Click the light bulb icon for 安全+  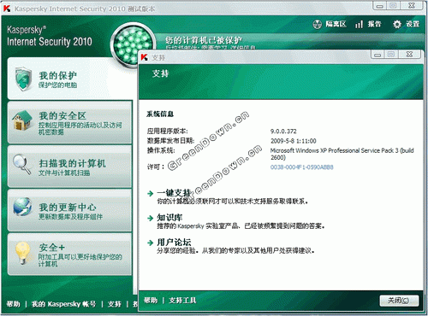pyautogui.click(x=23, y=253)
